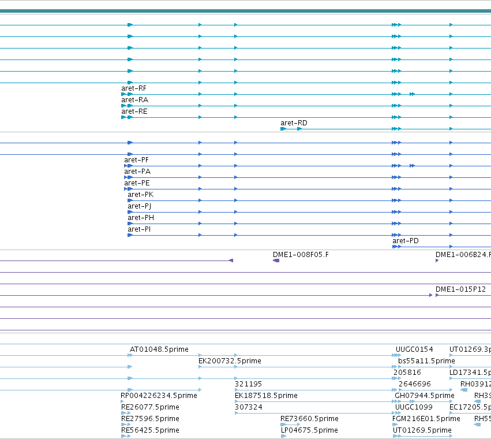Click the DME1-015P12 feature label

click(460, 289)
